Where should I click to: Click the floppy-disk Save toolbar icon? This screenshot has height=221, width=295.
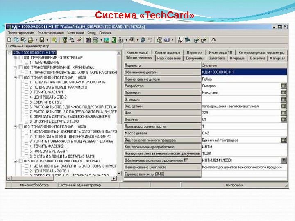pos(42,40)
